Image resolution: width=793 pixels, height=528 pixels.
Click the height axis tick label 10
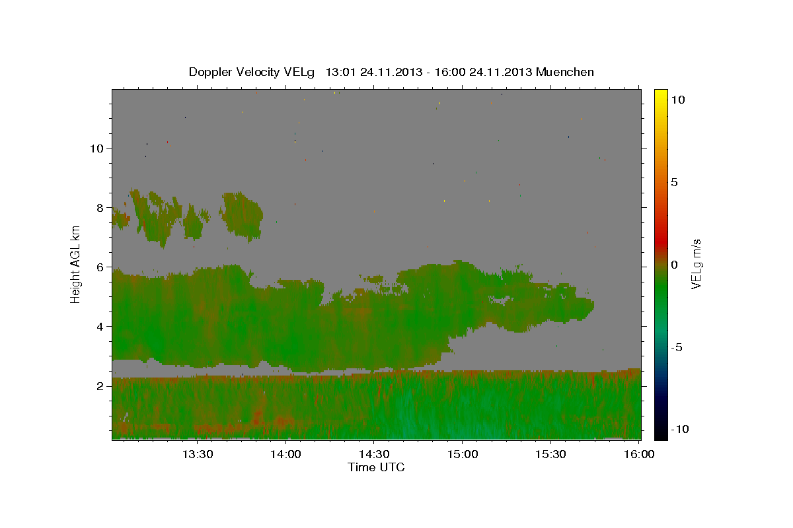96,148
